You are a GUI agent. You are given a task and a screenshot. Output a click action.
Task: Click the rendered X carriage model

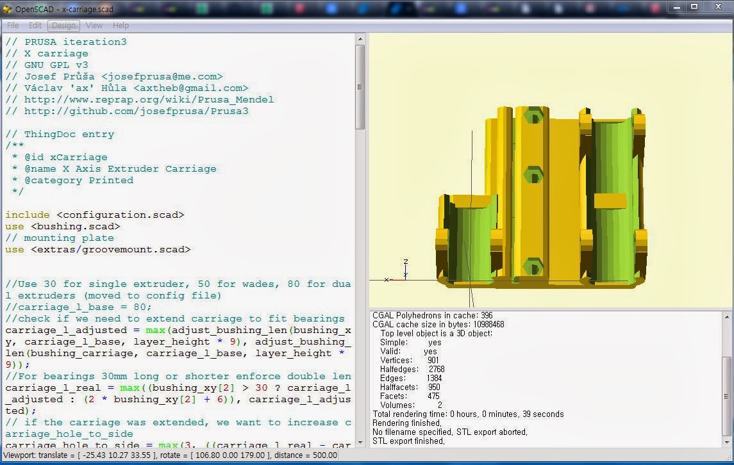pos(542,197)
